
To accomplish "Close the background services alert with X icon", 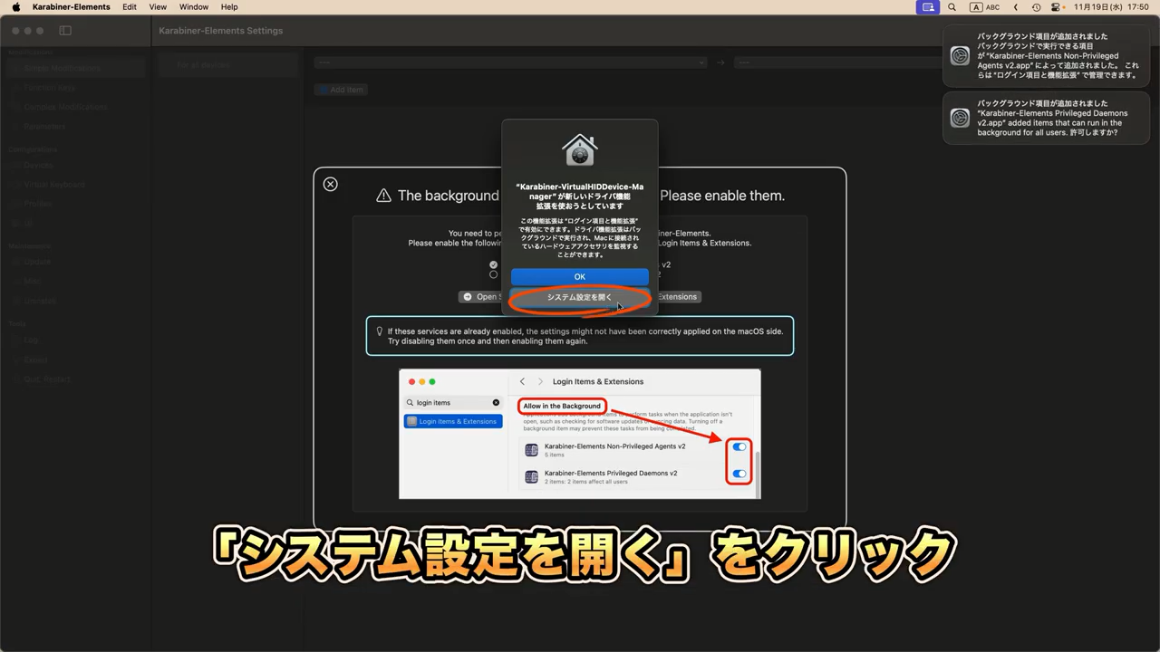I will (331, 184).
